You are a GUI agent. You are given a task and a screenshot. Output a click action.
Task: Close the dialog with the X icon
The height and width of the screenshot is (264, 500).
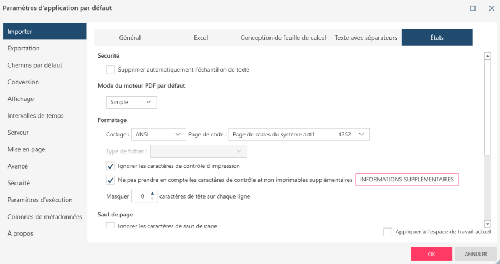[x=491, y=8]
